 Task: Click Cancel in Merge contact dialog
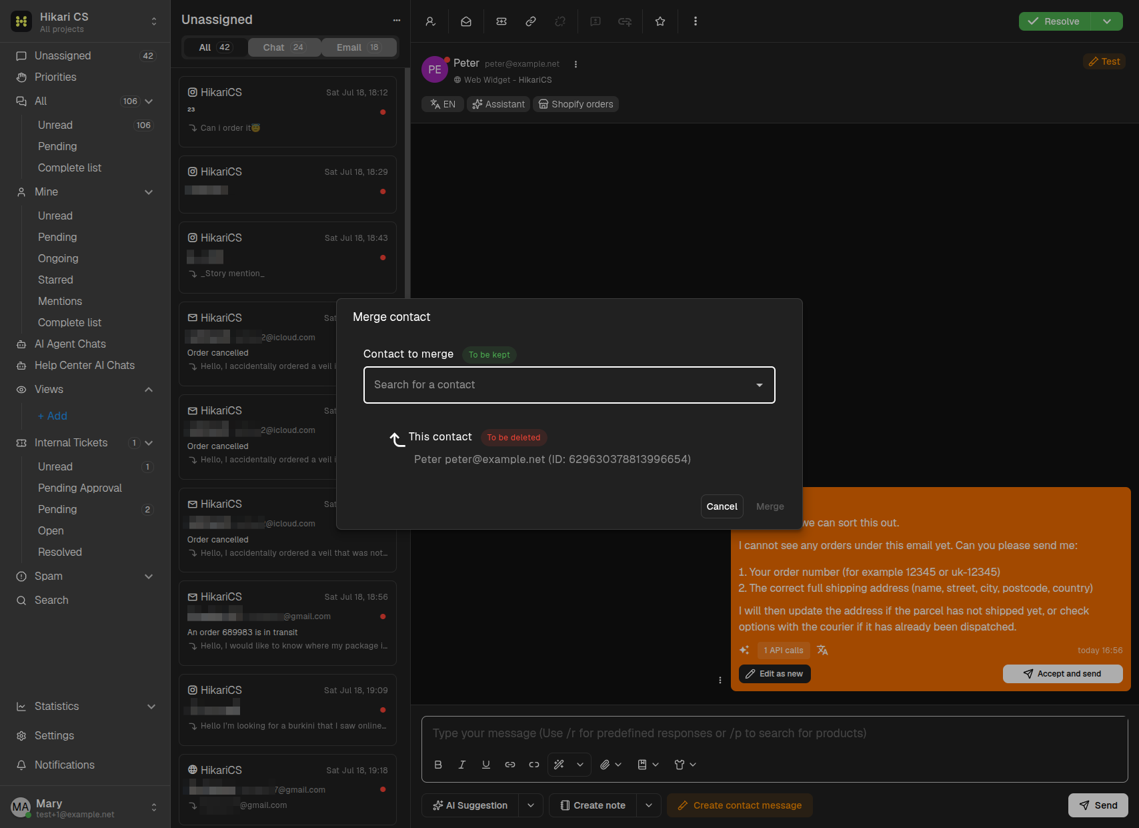point(722,506)
